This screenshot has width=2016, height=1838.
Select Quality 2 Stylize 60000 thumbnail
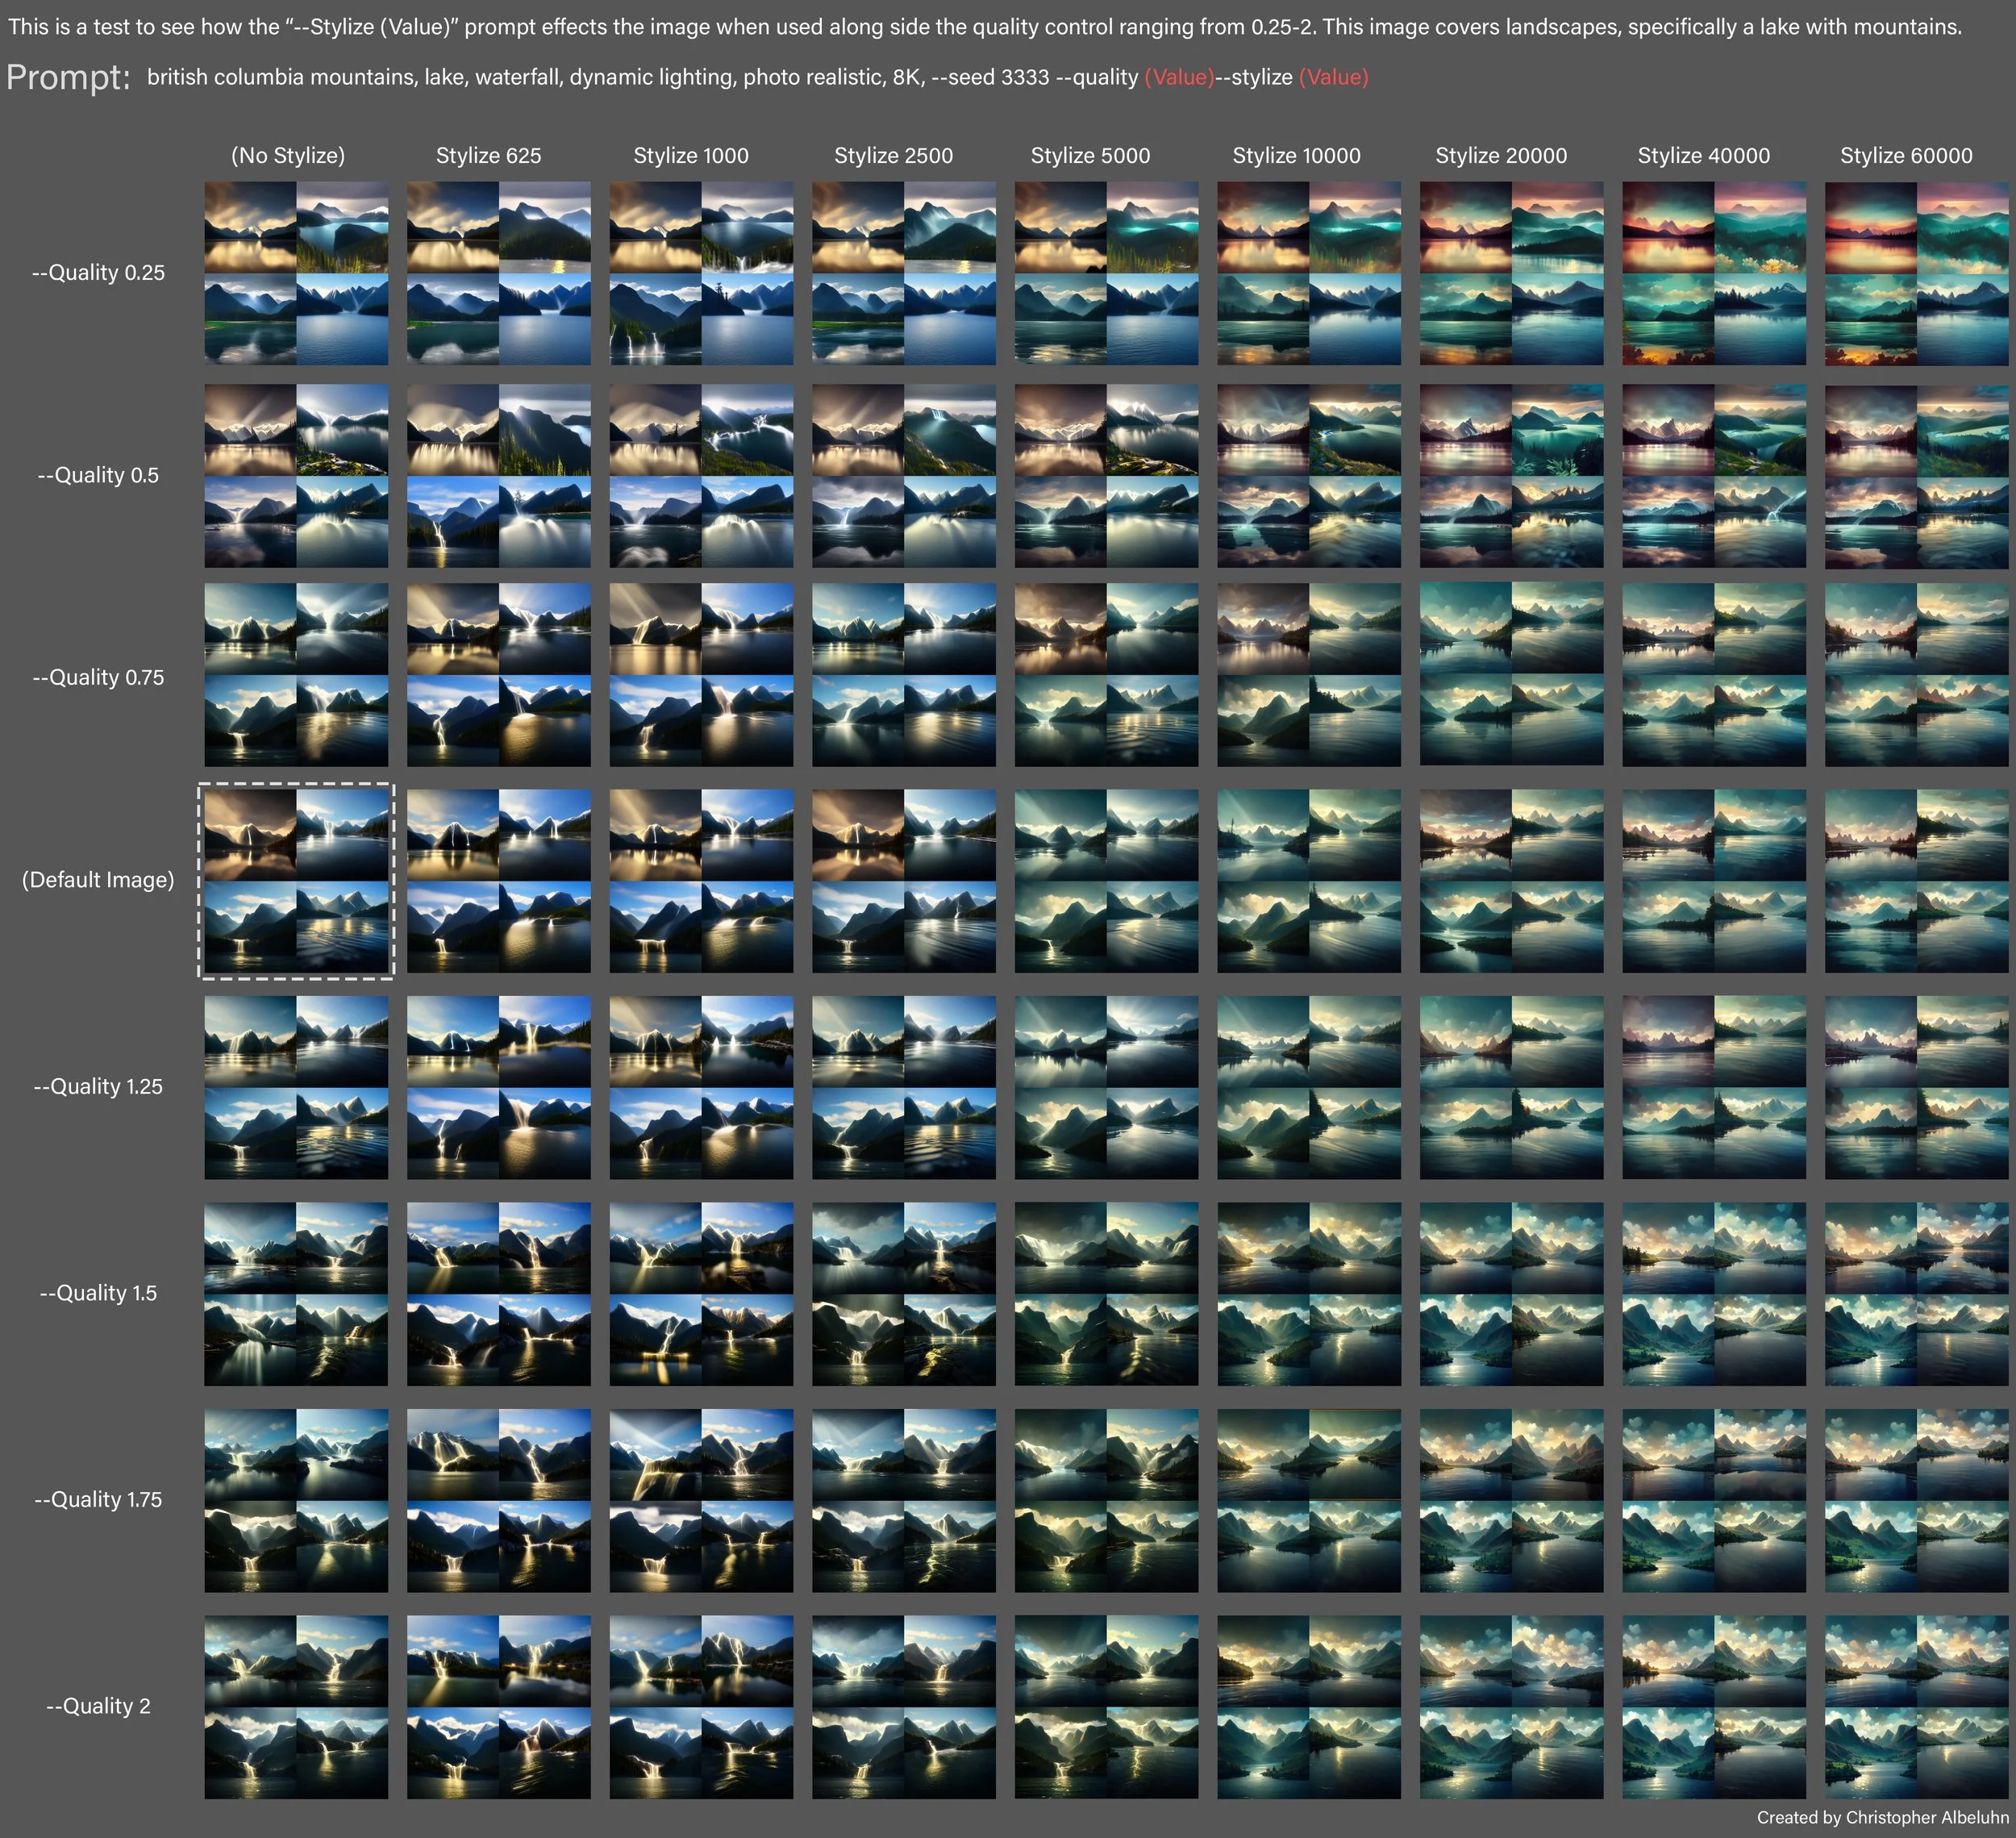pyautogui.click(x=1915, y=1706)
